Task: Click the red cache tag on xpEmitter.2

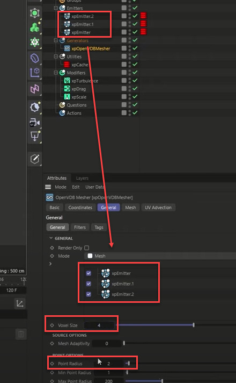Action: click(143, 16)
